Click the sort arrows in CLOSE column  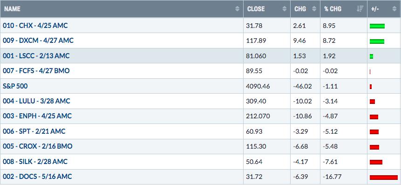click(285, 9)
